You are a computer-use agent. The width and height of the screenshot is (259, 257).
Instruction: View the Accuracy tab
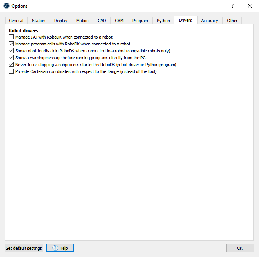(209, 21)
